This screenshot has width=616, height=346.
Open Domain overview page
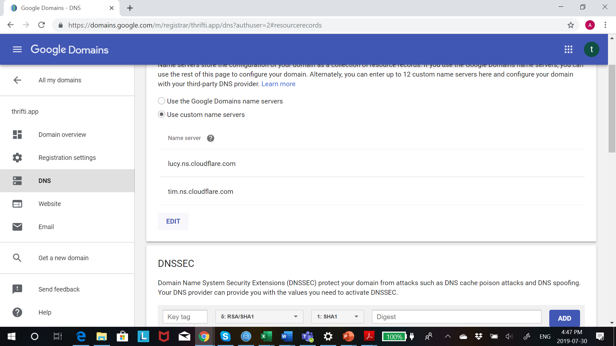pos(62,135)
